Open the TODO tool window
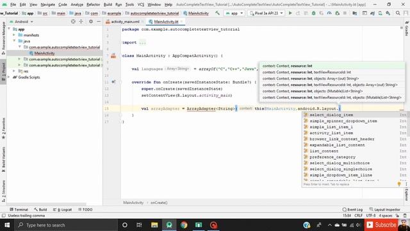Image resolution: width=410 pixels, height=231 pixels. click(85, 210)
